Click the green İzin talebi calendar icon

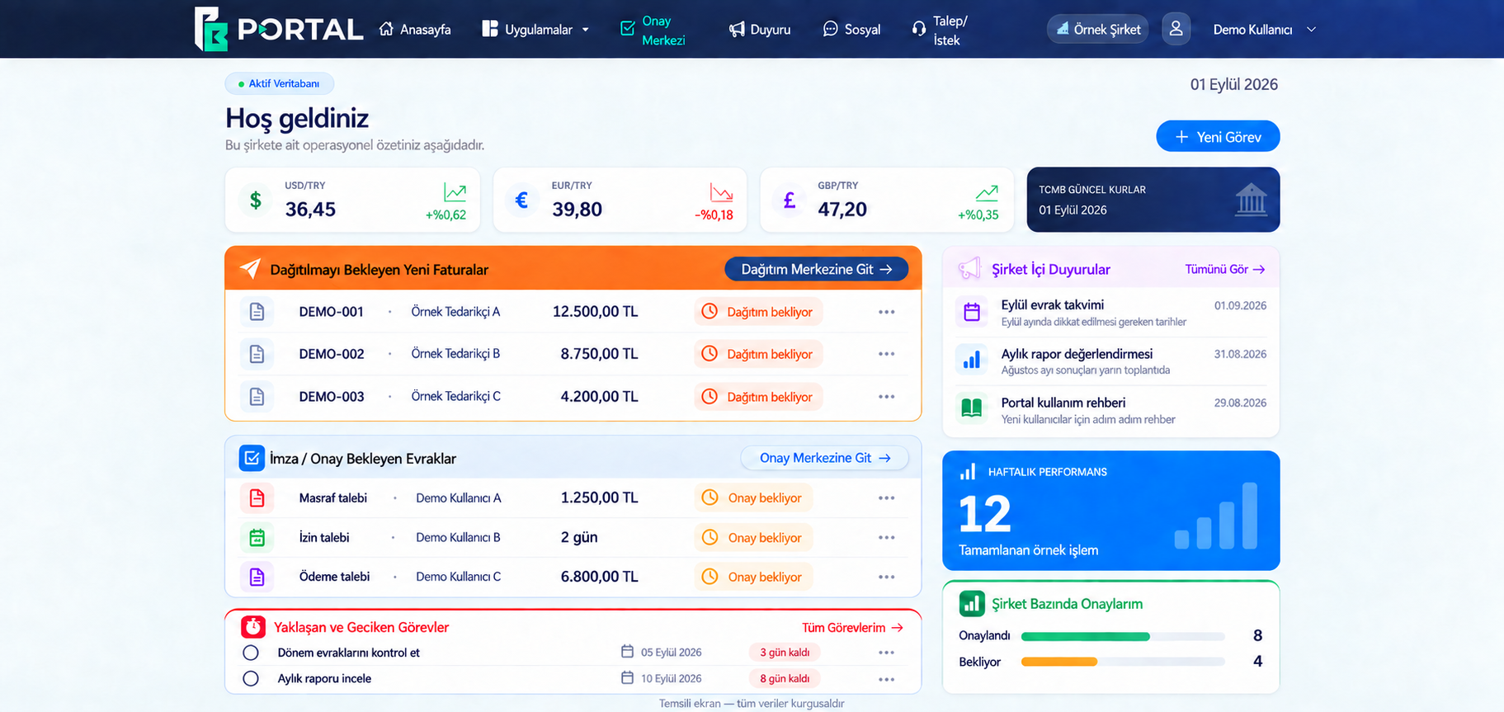(257, 538)
